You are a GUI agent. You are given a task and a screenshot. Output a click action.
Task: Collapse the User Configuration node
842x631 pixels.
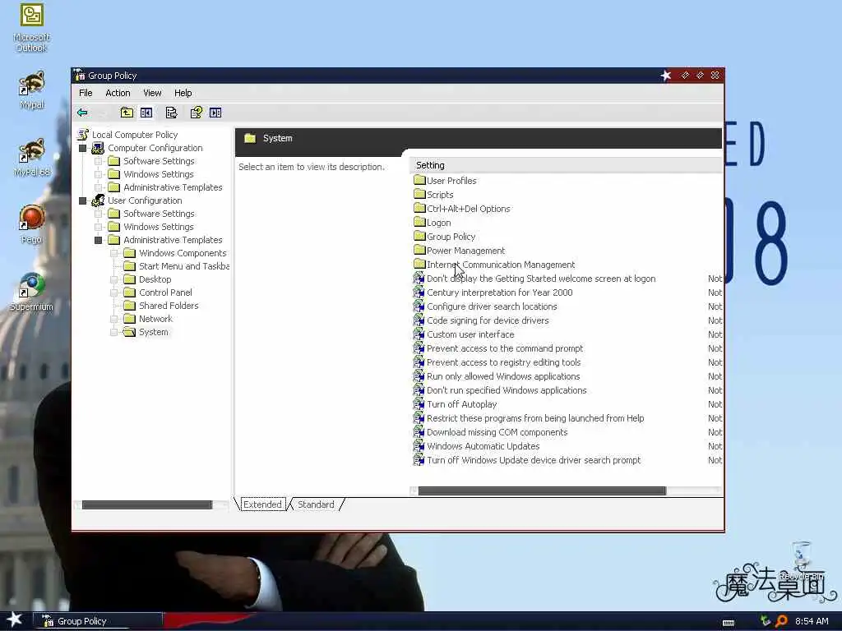click(x=83, y=200)
